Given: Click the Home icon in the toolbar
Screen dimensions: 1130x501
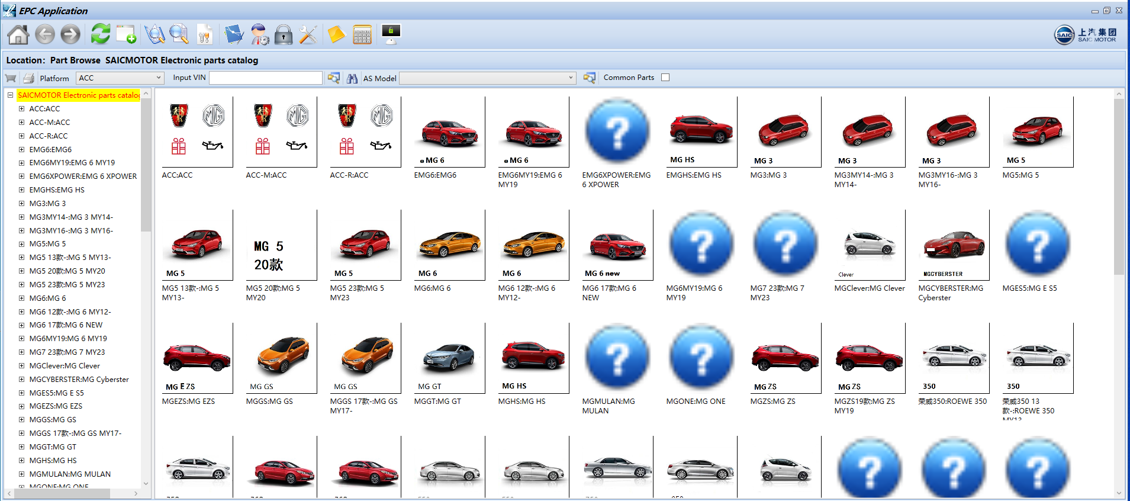Looking at the screenshot, I should click(x=18, y=35).
